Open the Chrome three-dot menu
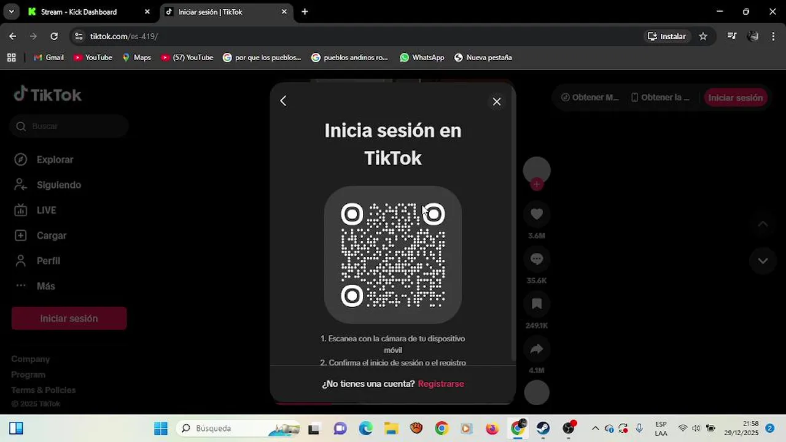Viewport: 786px width, 442px height. [x=773, y=36]
